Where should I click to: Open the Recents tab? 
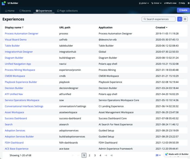tap(25, 11)
